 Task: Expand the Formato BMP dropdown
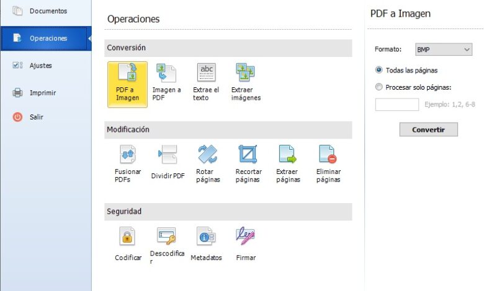pyautogui.click(x=443, y=50)
